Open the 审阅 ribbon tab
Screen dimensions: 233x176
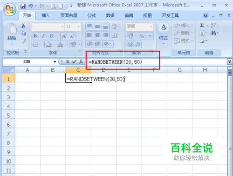pos(129,15)
